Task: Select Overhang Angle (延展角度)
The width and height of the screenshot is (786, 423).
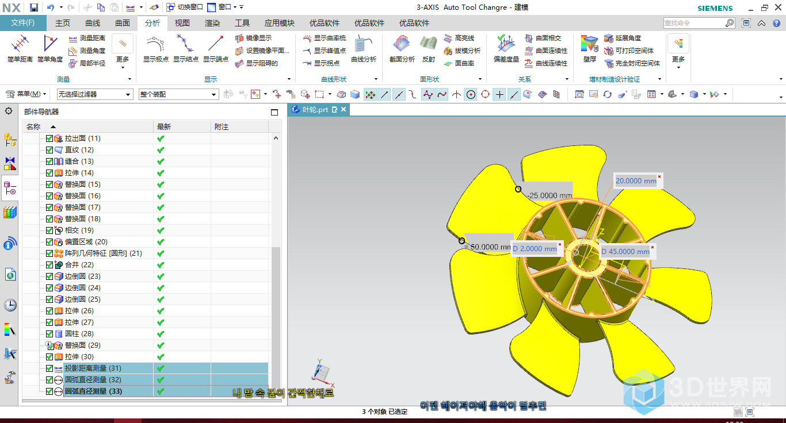Action: [623, 38]
